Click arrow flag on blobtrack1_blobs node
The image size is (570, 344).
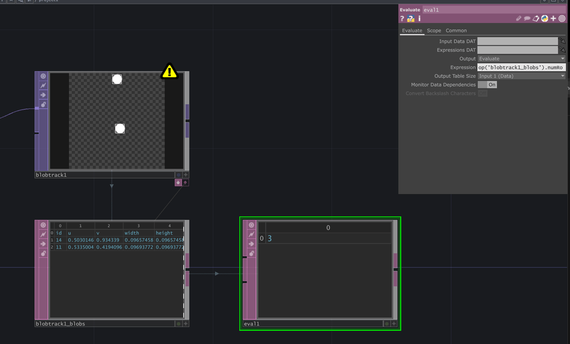pos(43,244)
